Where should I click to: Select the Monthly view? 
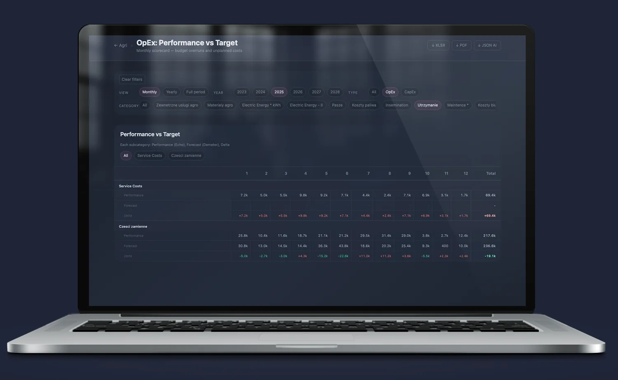tap(150, 92)
